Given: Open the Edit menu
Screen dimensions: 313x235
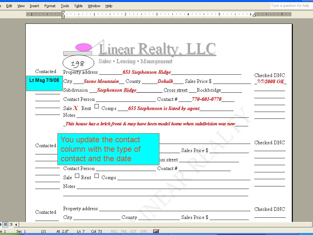Looking at the screenshot, I should pyautogui.click(x=9, y=6).
